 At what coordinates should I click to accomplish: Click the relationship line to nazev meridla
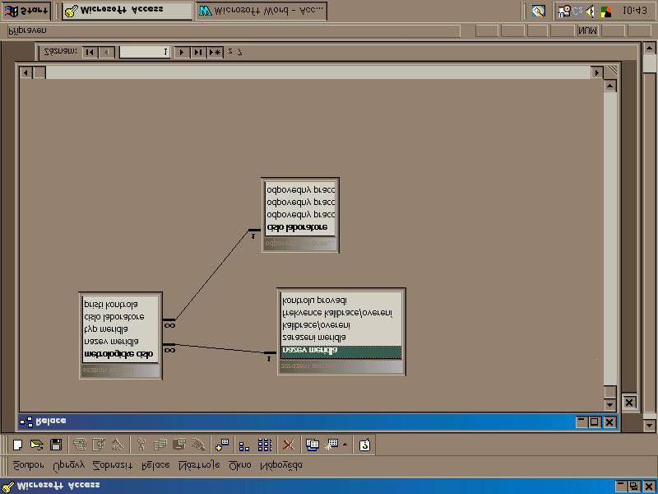tap(220, 348)
